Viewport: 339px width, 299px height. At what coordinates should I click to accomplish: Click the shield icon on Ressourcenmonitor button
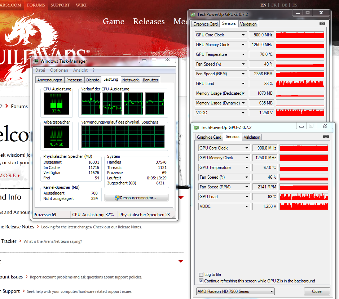pos(117,198)
